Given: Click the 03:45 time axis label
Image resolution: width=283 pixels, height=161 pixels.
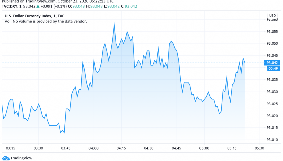Looking at the screenshot, I should coord(66,148).
